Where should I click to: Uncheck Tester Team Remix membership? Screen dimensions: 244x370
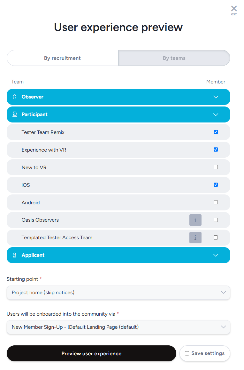pos(216,132)
